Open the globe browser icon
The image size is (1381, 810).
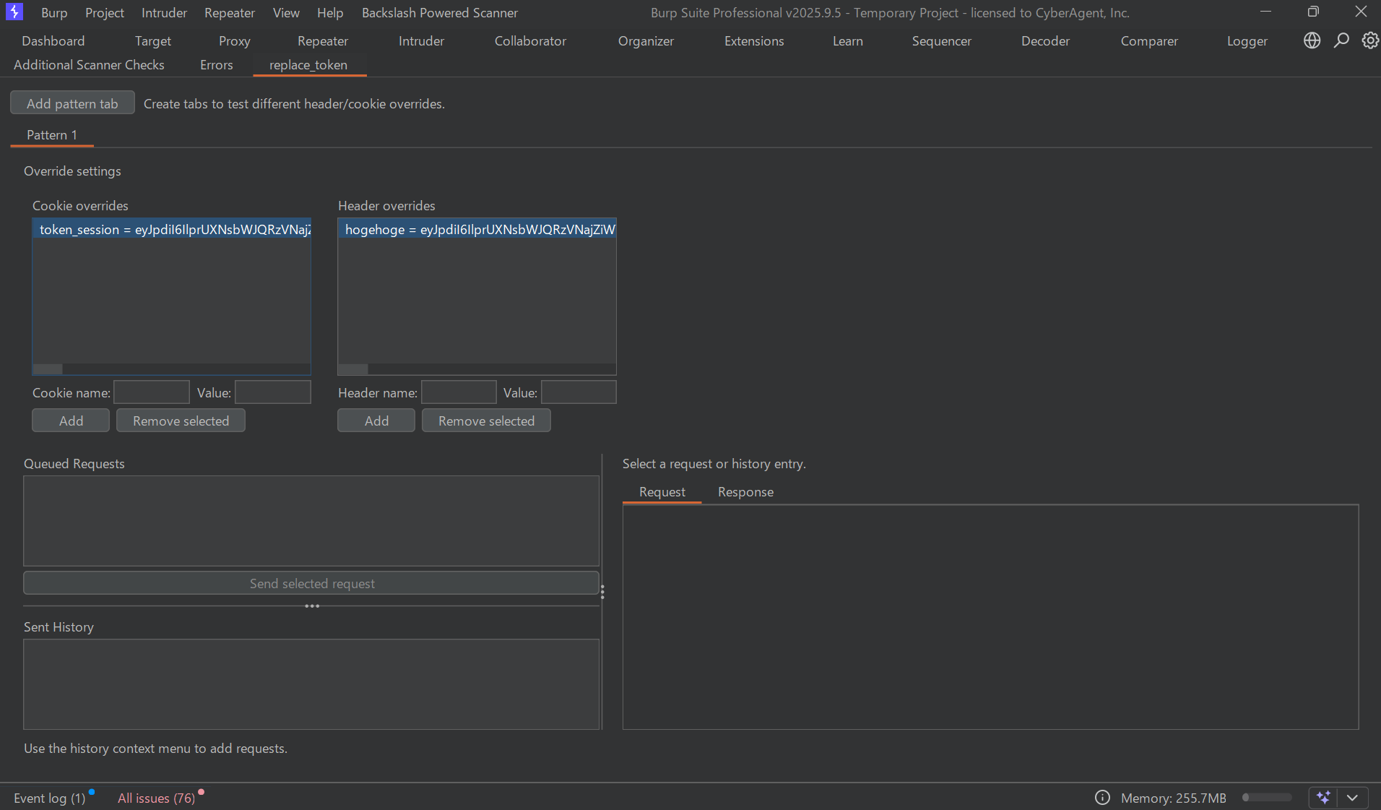coord(1312,40)
